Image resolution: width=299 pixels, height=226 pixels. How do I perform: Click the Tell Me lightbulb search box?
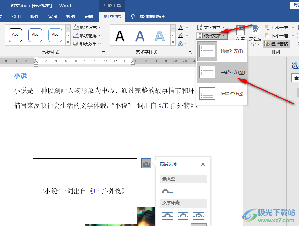(x=148, y=17)
